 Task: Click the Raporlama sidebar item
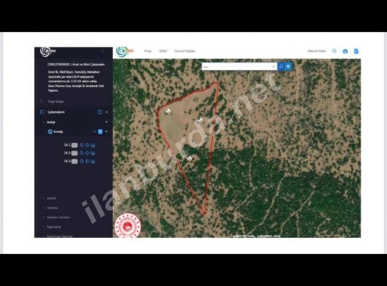[x=54, y=227]
